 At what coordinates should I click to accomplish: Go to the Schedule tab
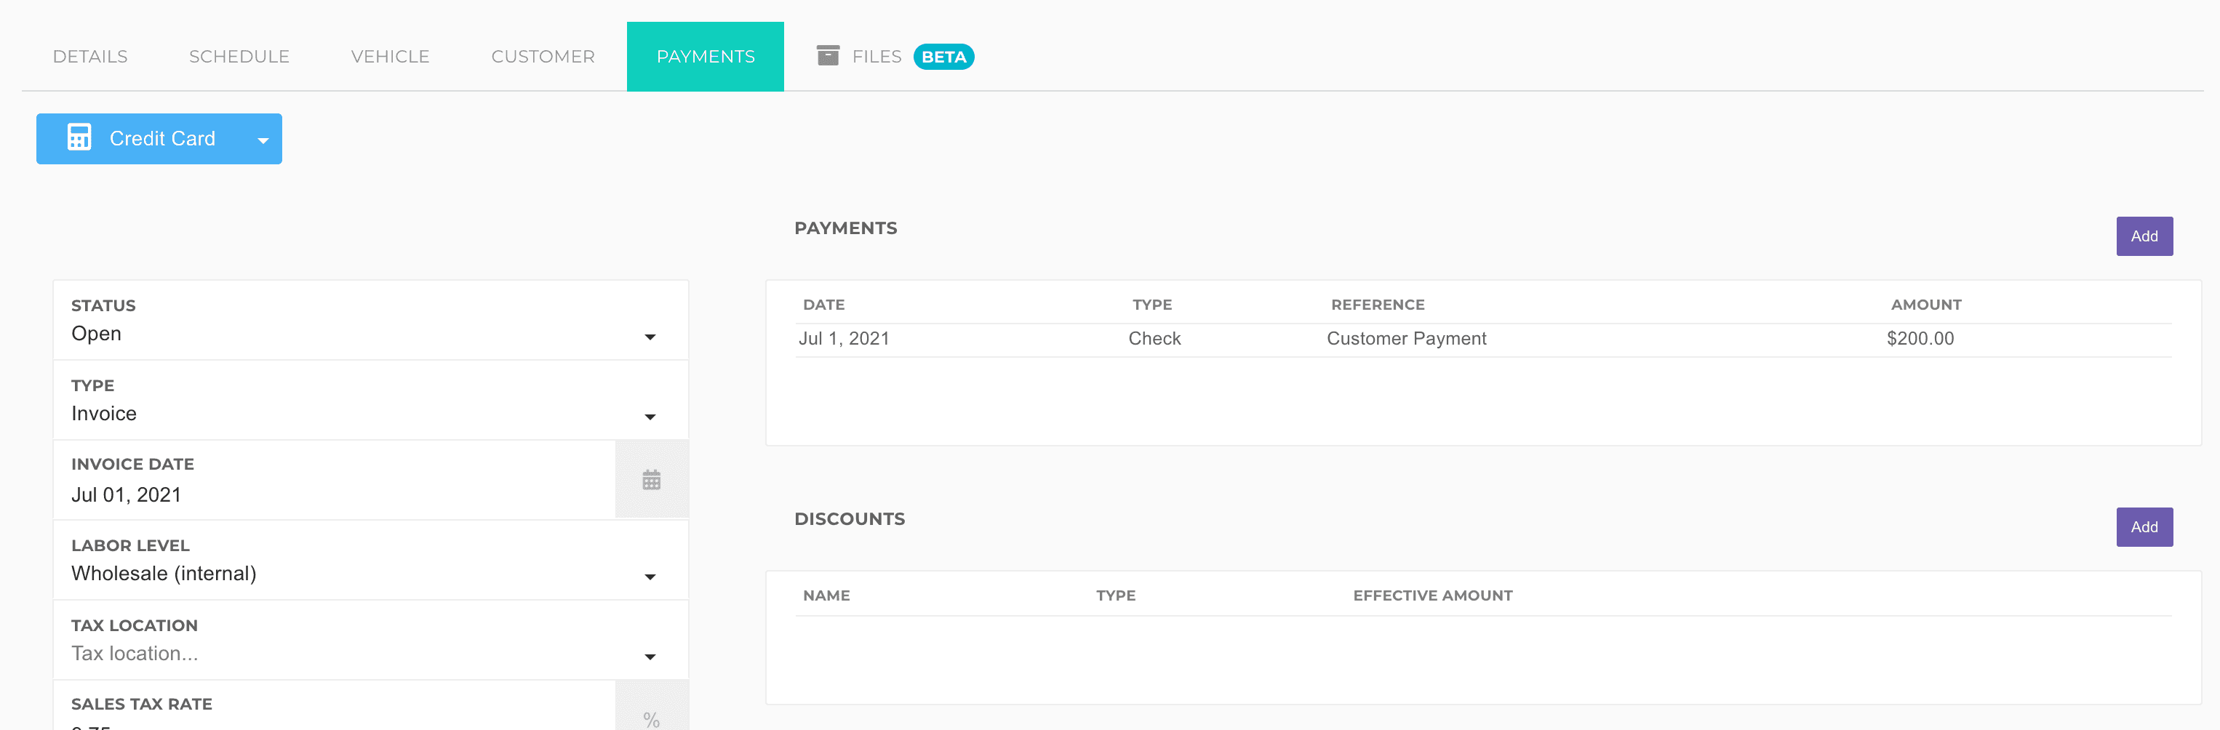coord(239,57)
